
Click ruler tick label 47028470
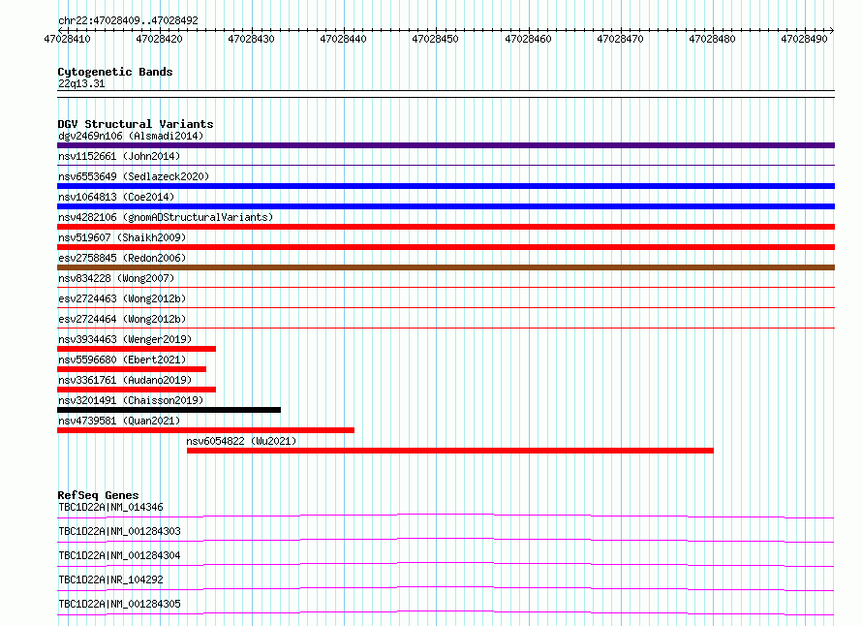[x=620, y=39]
